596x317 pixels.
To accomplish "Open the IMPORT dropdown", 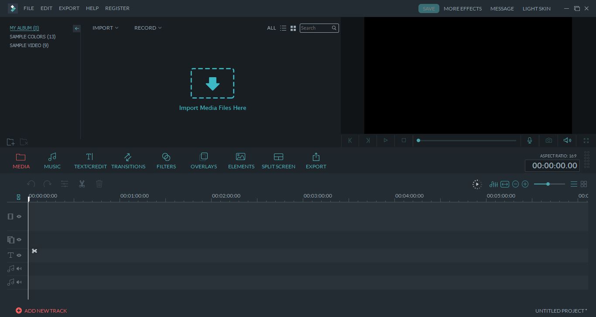I will tap(105, 27).
